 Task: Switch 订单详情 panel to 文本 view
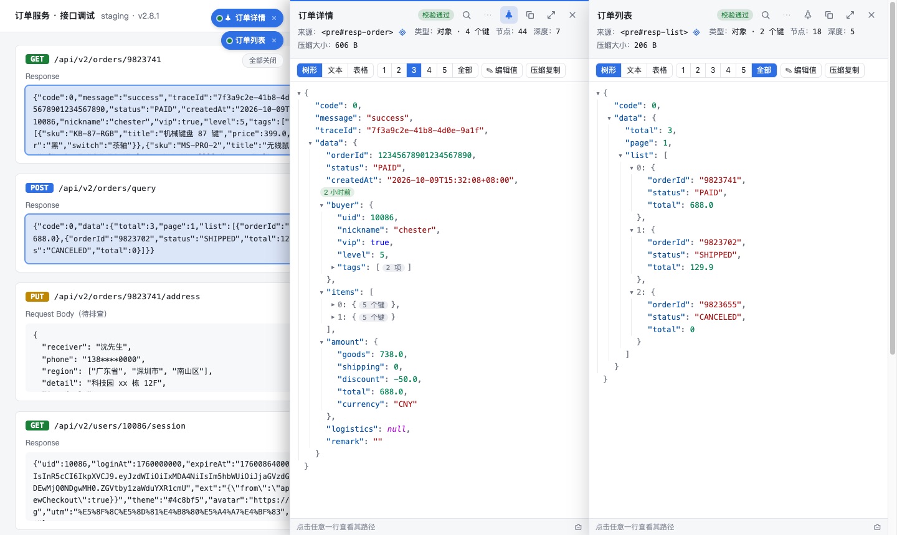coord(335,70)
